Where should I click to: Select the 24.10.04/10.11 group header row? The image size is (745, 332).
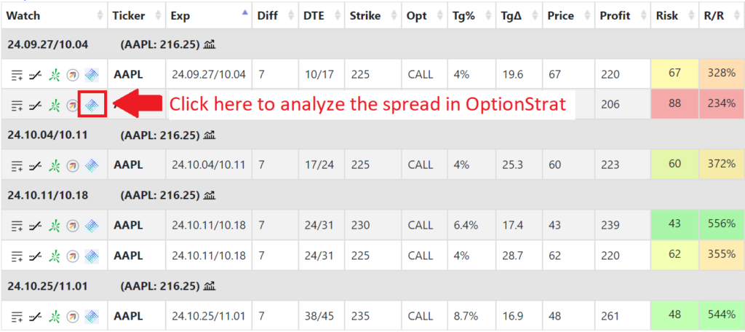pos(372,135)
